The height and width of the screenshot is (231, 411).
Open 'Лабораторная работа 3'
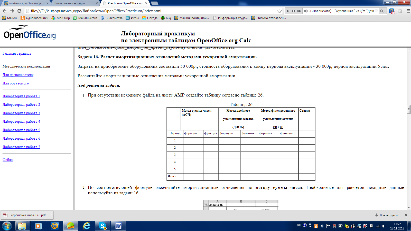[x=21, y=113]
